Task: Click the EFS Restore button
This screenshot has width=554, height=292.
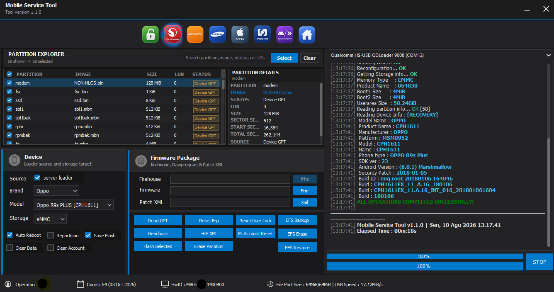Action: tap(297, 247)
